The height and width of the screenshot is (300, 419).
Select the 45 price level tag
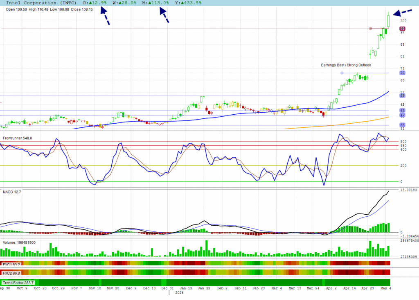pyautogui.click(x=402, y=110)
